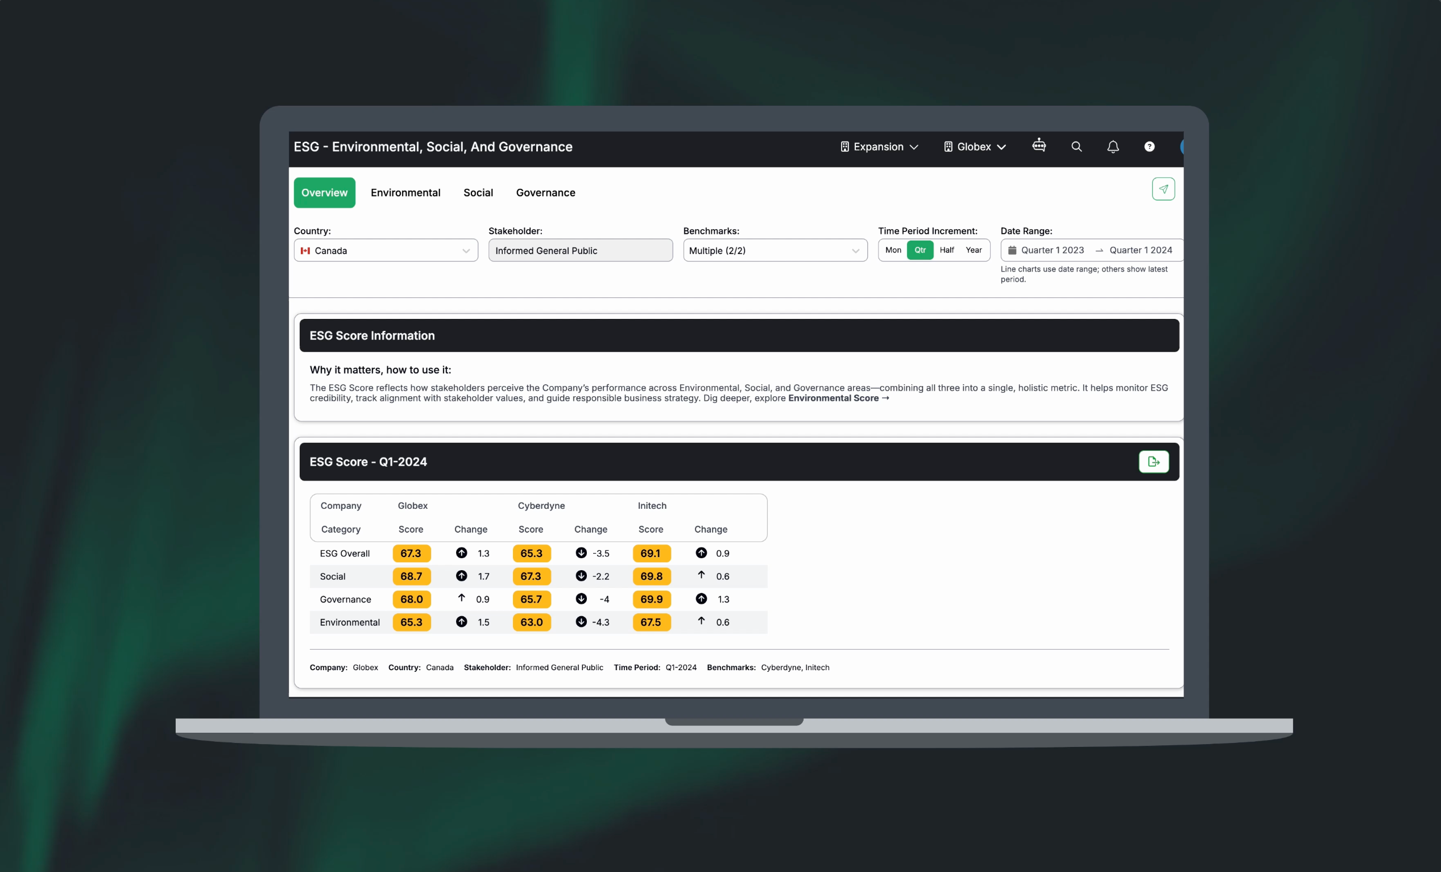Select Year time period increment
Screen dimensions: 1441x872
click(x=973, y=250)
